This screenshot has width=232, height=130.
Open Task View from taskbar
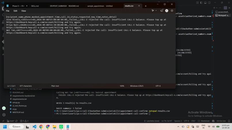(x=27, y=127)
